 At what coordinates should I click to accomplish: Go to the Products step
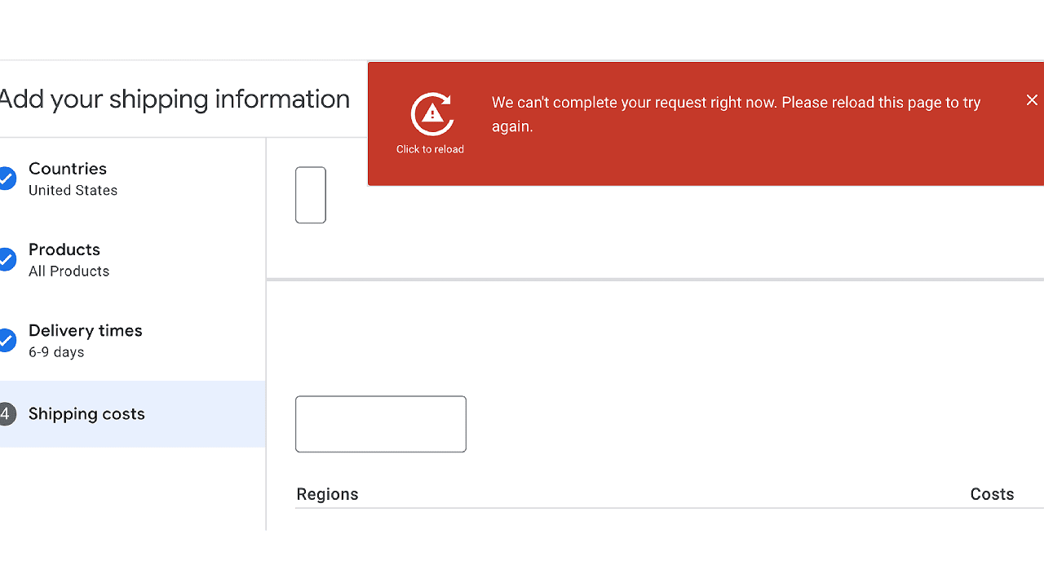64,249
